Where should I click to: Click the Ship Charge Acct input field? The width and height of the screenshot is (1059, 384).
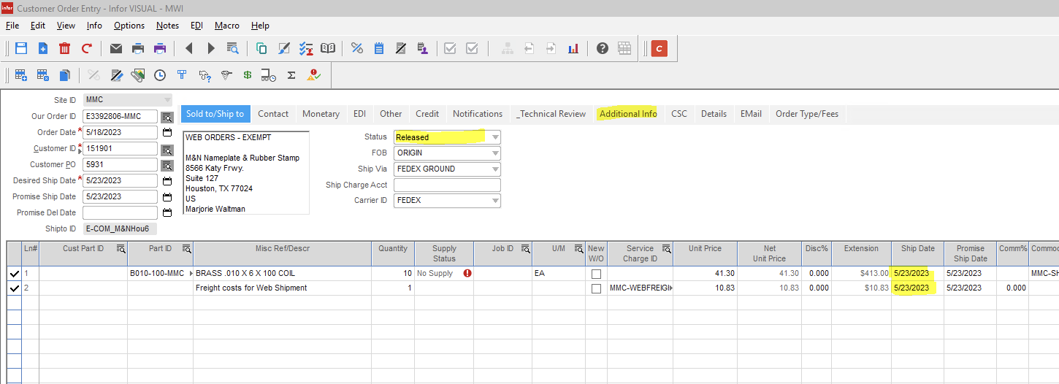447,185
